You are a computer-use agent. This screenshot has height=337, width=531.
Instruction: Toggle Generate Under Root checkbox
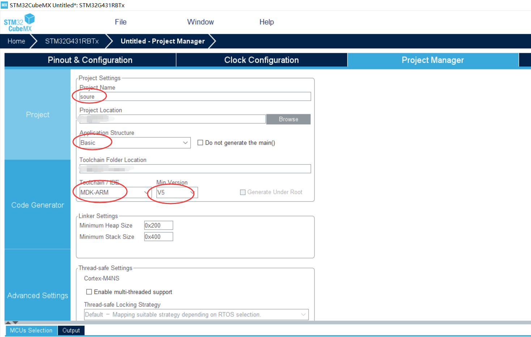click(243, 192)
